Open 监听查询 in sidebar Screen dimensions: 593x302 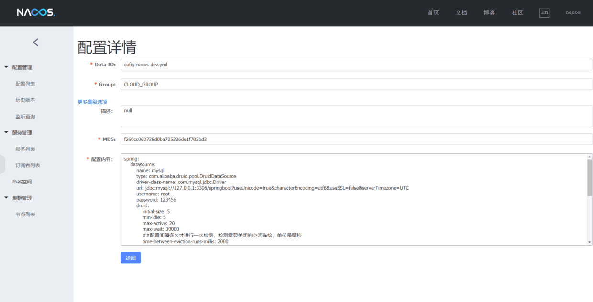click(x=25, y=117)
